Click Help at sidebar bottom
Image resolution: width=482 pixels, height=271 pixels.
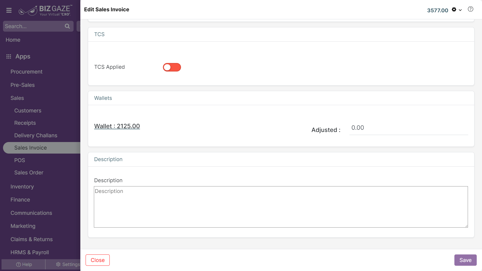[24, 264]
